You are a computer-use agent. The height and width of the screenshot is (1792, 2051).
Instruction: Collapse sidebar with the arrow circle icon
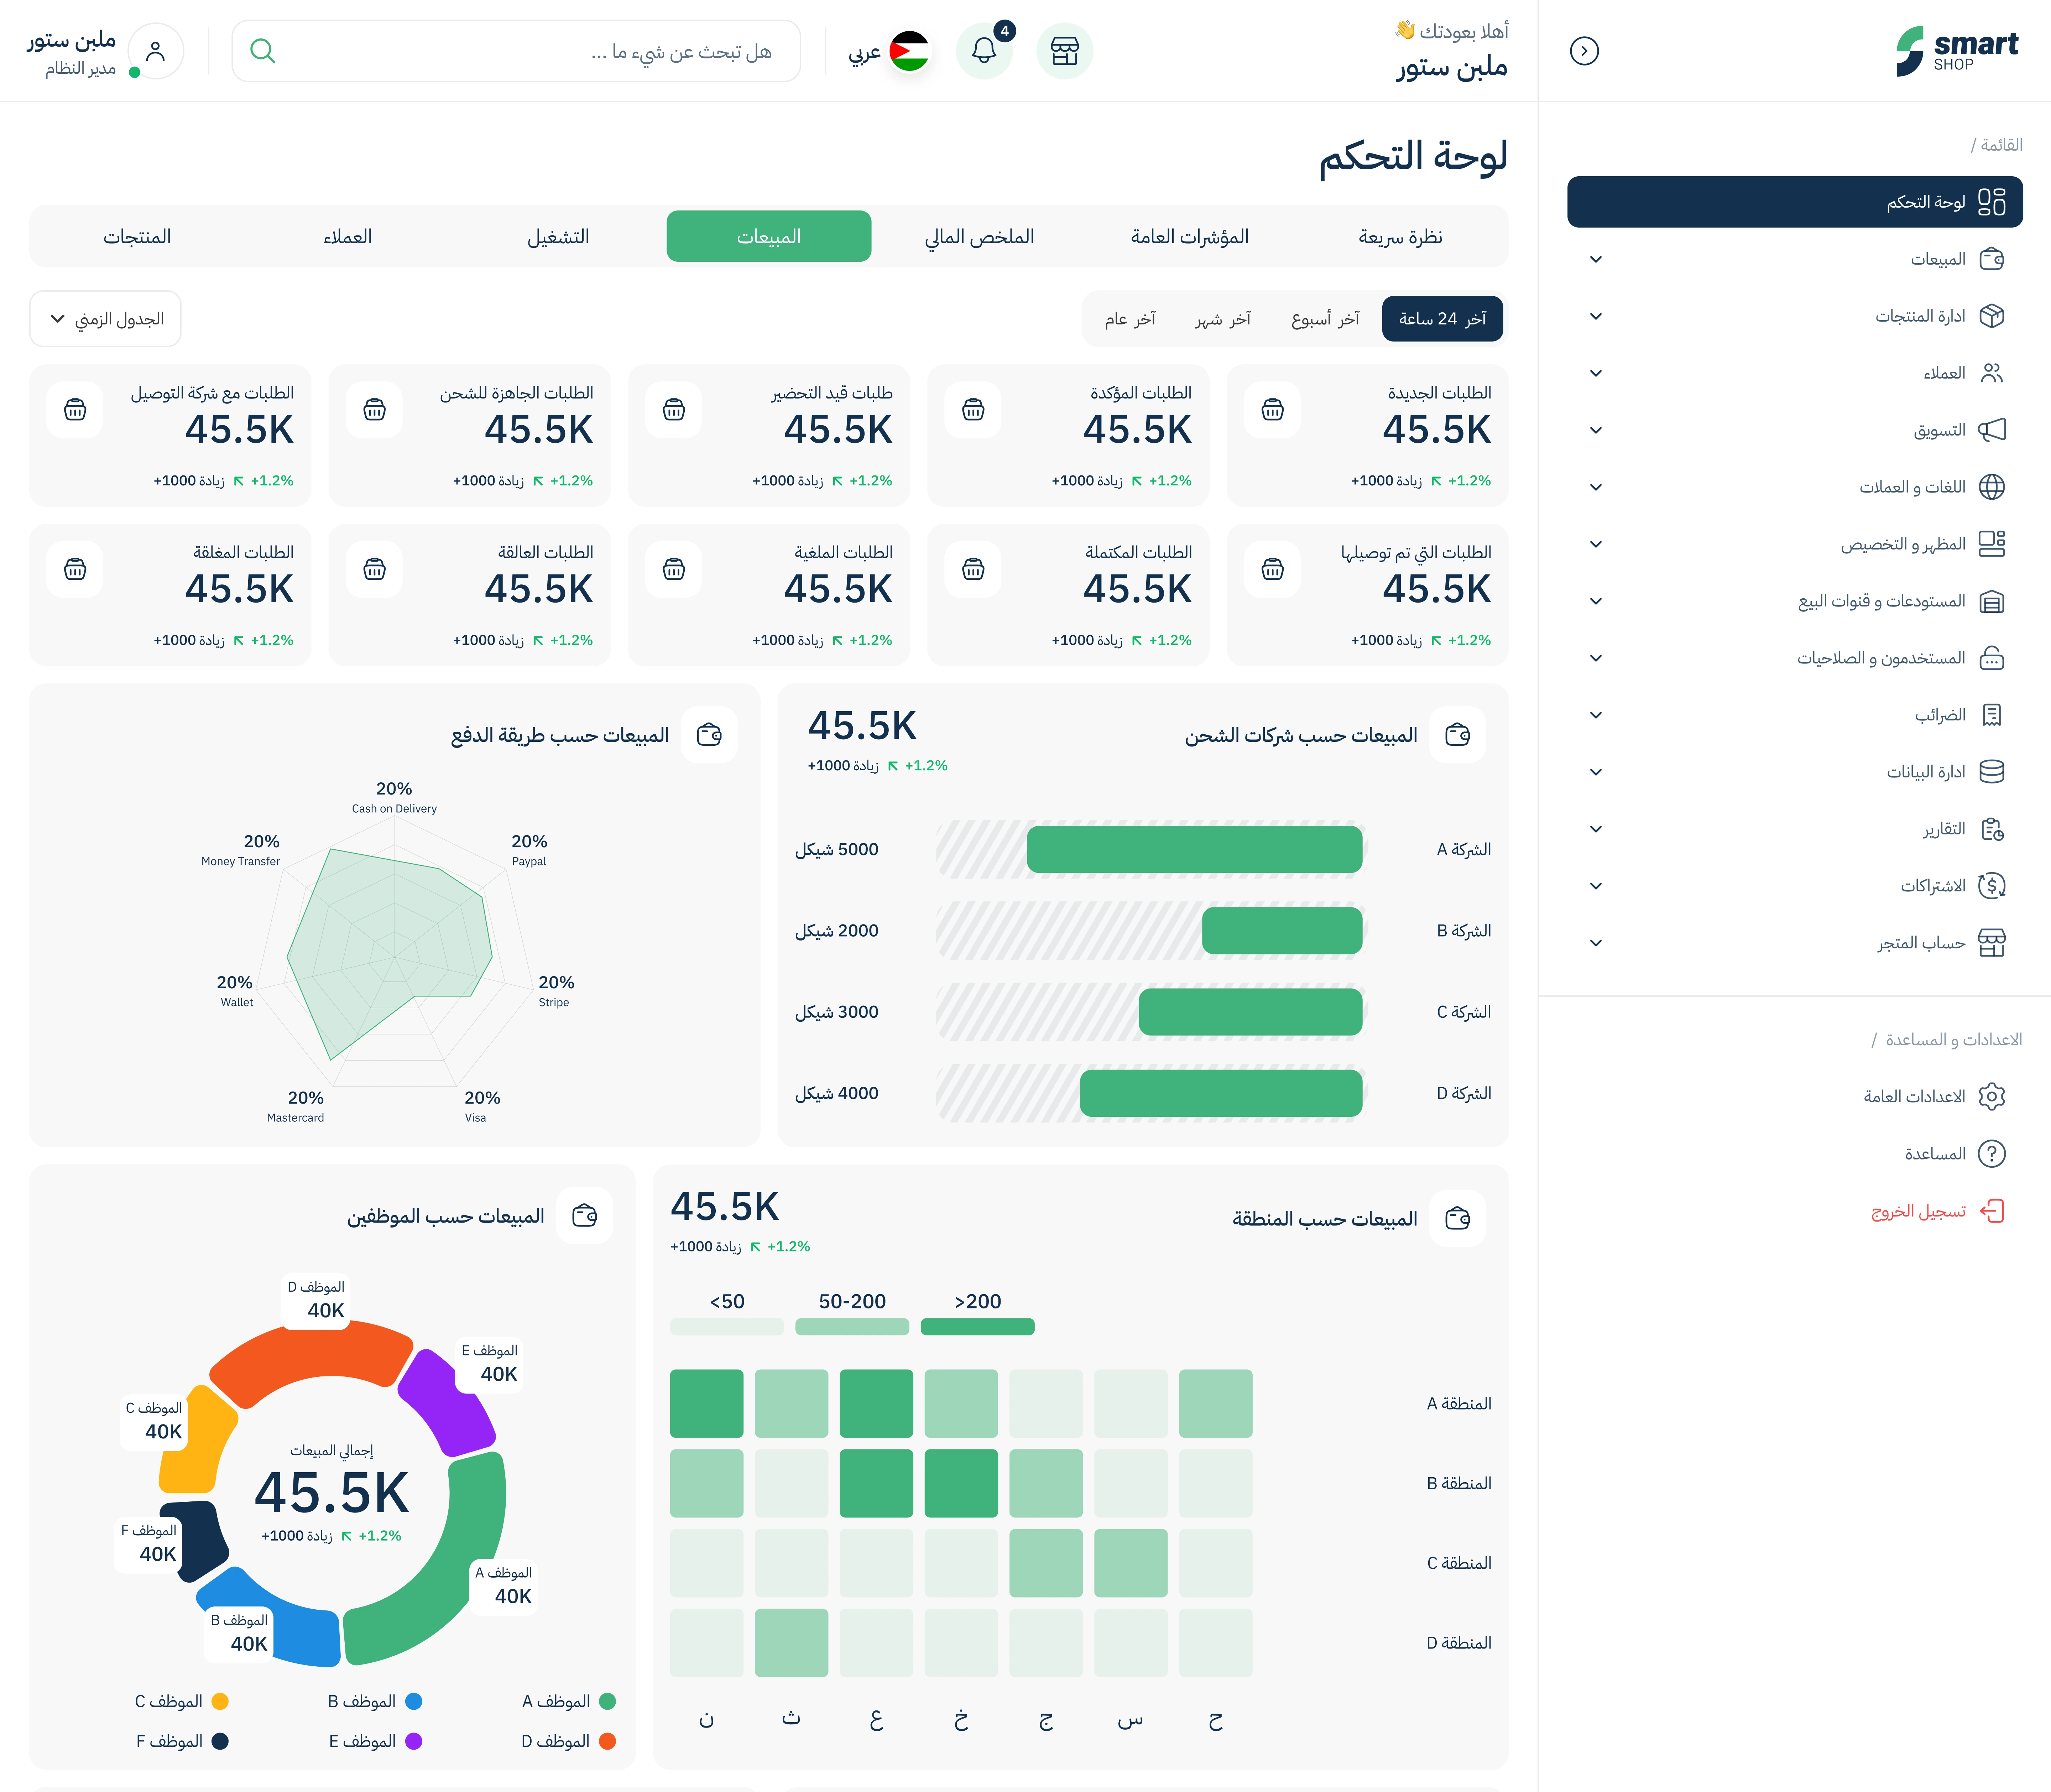point(1584,51)
